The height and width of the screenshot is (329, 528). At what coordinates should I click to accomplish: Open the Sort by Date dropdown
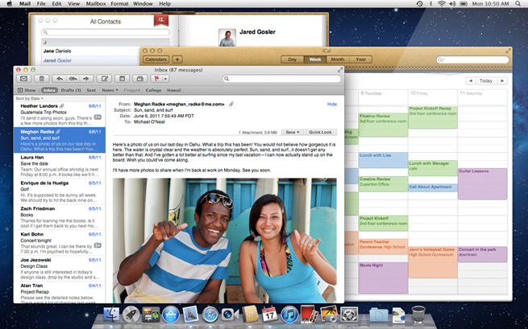tap(30, 98)
